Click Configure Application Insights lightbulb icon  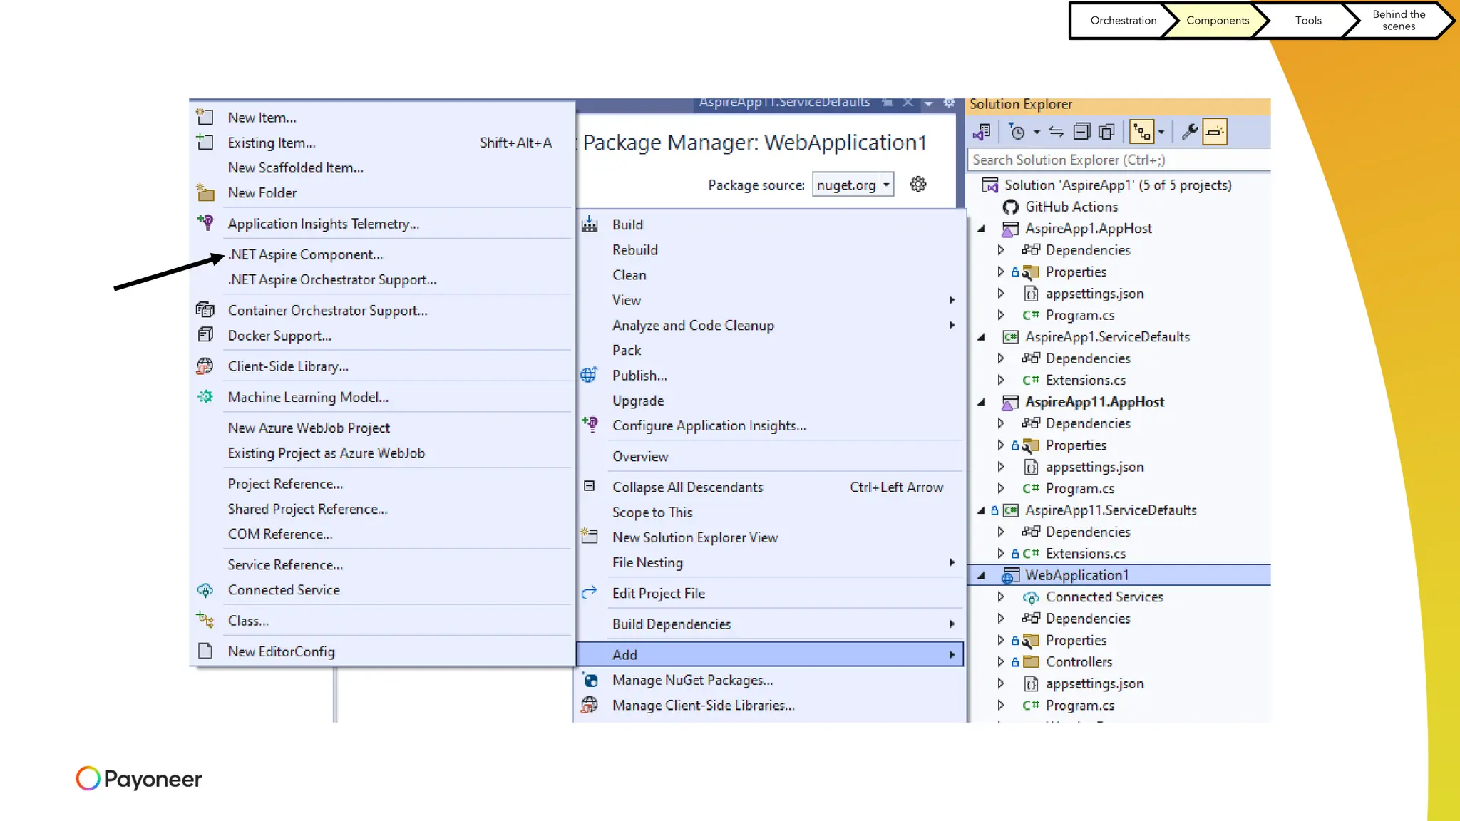(590, 425)
